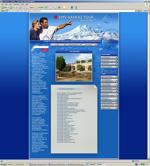Open My Documents from the taskbar

pyautogui.click(x=19, y=164)
